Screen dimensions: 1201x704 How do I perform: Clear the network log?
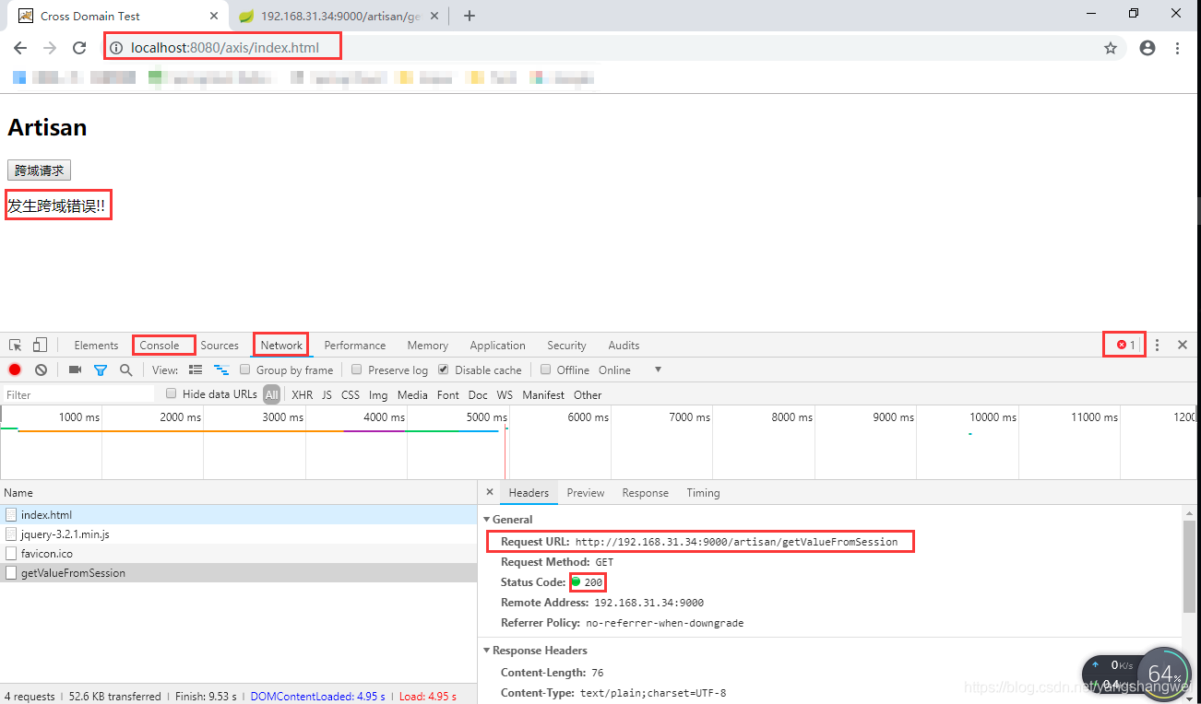coord(41,370)
